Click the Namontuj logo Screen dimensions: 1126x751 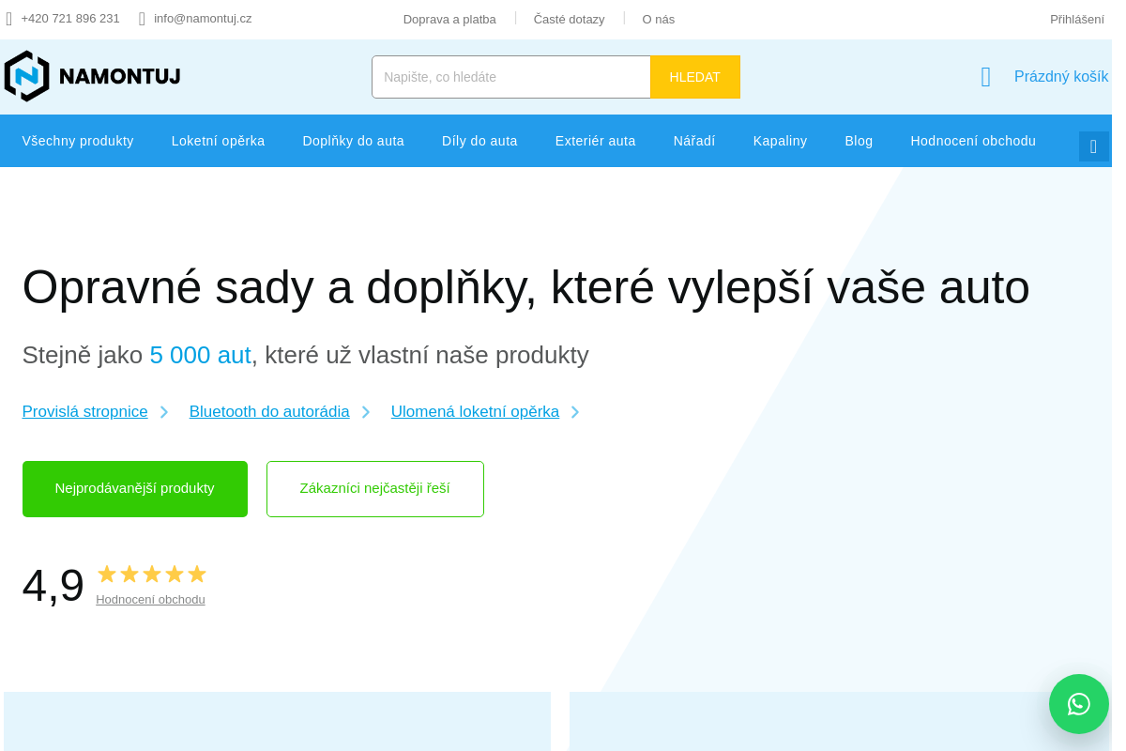pyautogui.click(x=92, y=76)
